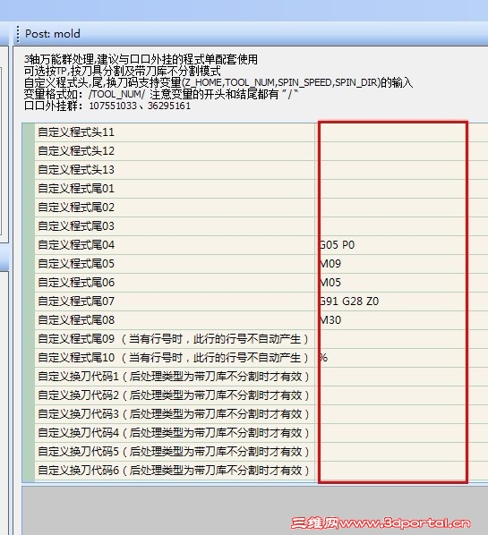Select the 自定义换刀代码5 row label

pos(175,452)
